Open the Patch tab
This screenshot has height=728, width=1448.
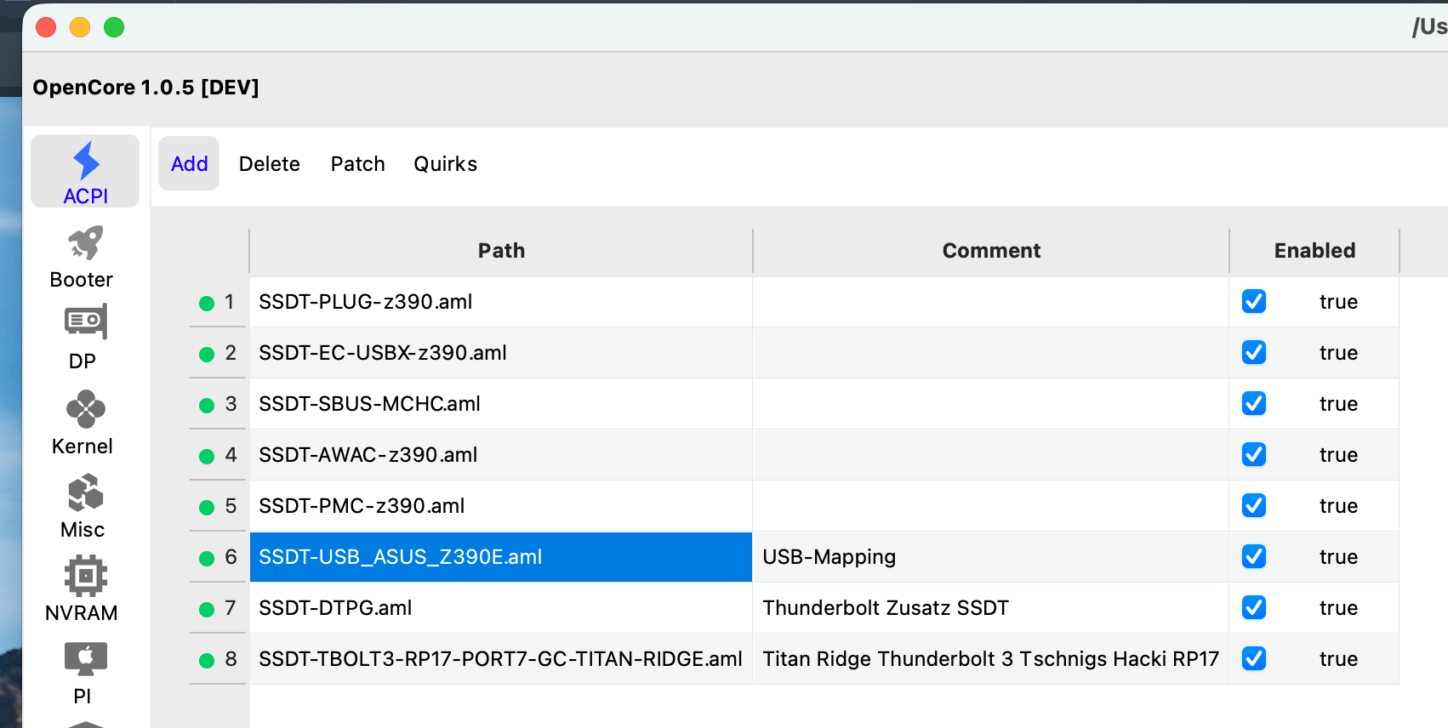pos(357,164)
